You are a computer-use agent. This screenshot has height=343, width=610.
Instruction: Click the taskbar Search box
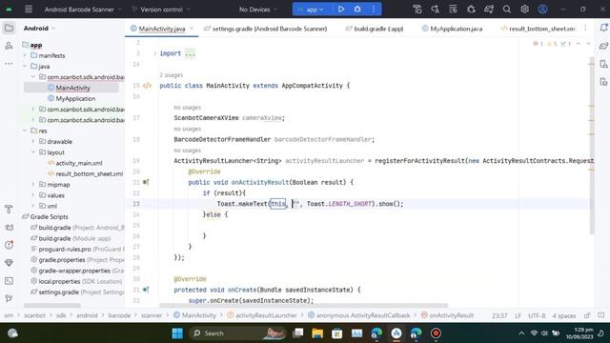pyautogui.click(x=237, y=333)
